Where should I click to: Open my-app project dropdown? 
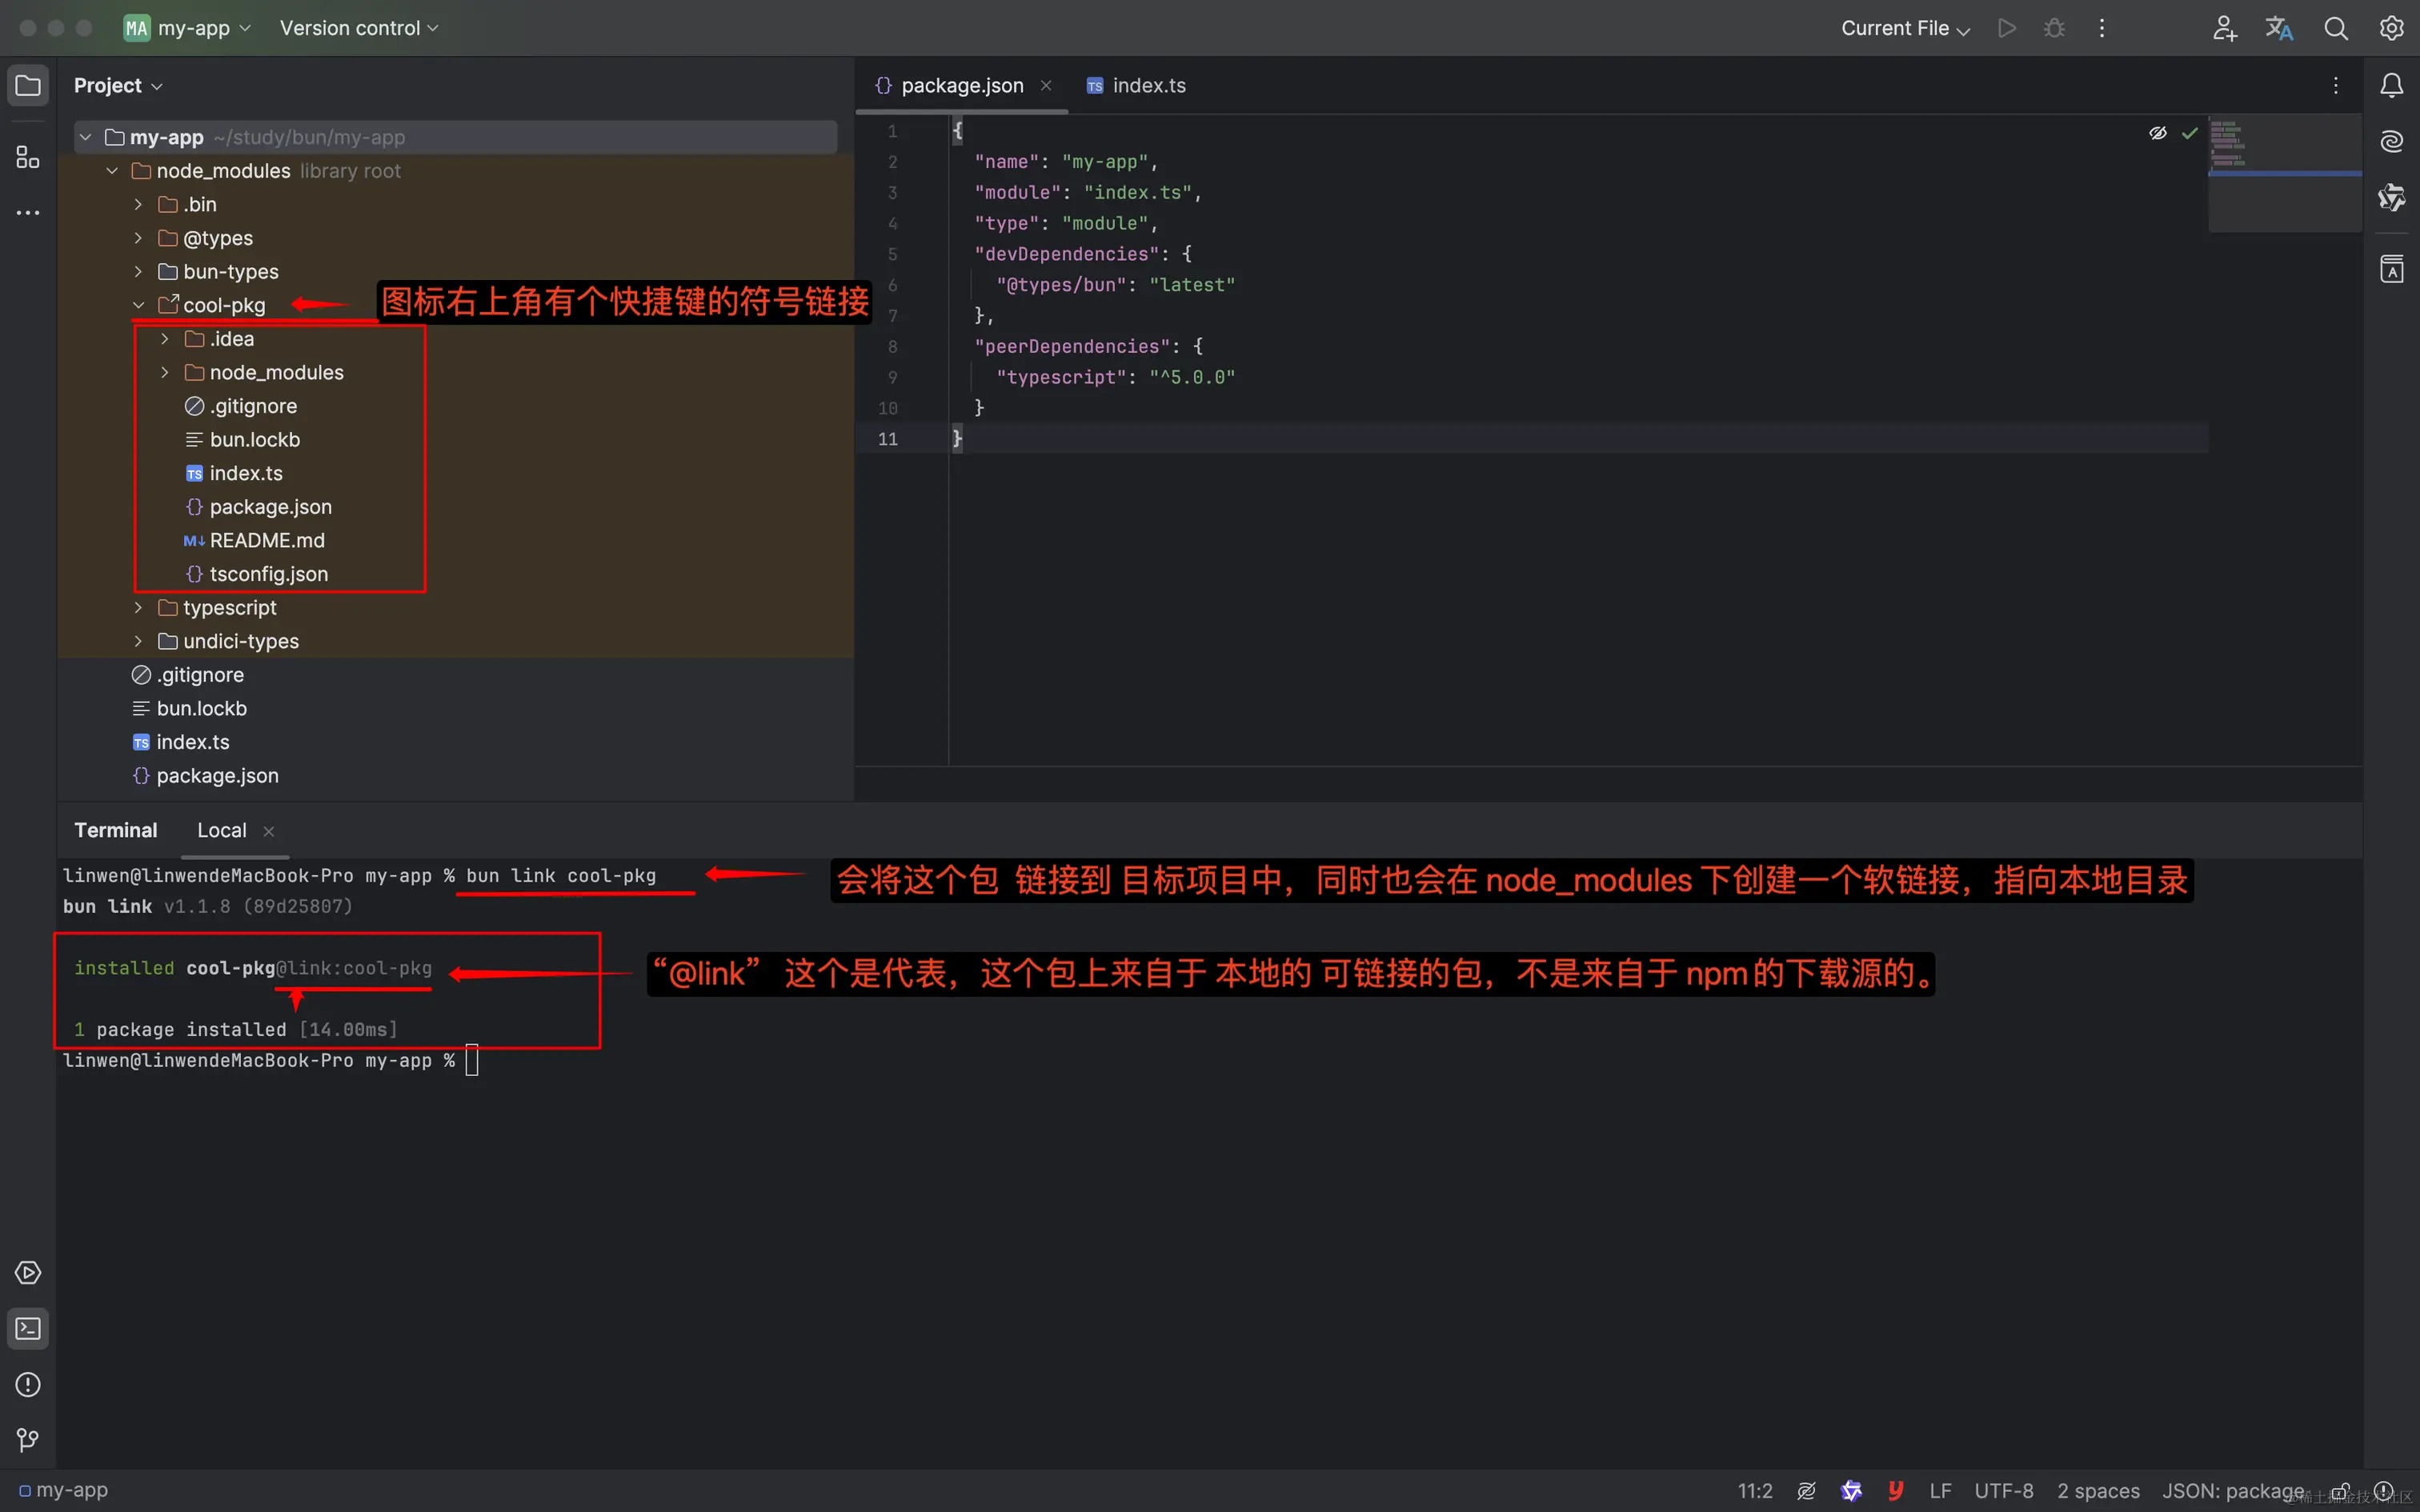[x=187, y=28]
